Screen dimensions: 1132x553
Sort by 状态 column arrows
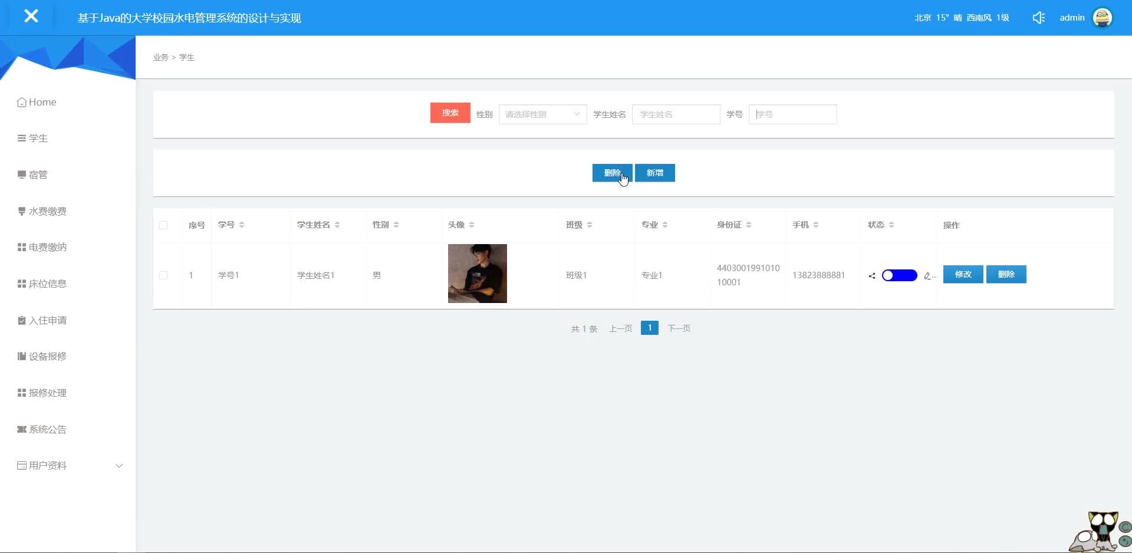[891, 225]
